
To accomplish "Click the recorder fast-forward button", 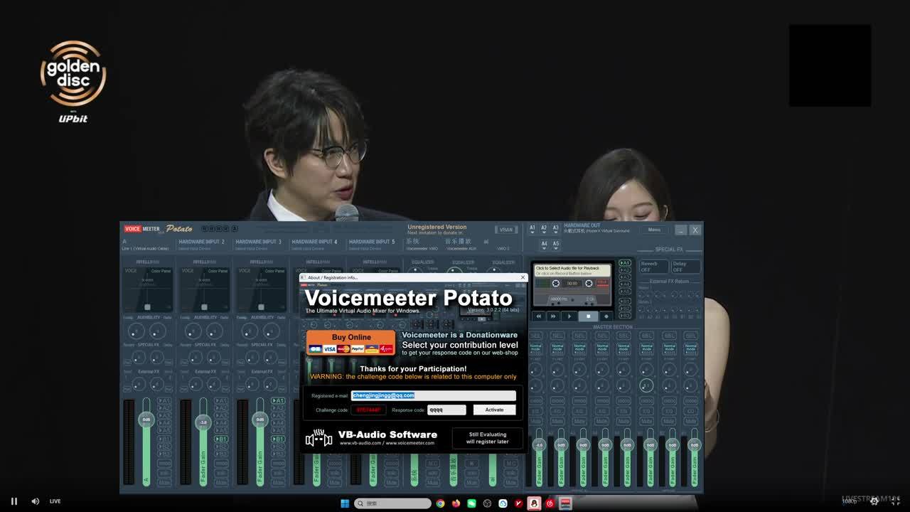I will point(553,316).
